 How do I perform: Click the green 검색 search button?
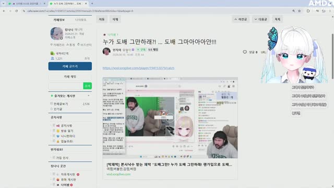coord(87,86)
